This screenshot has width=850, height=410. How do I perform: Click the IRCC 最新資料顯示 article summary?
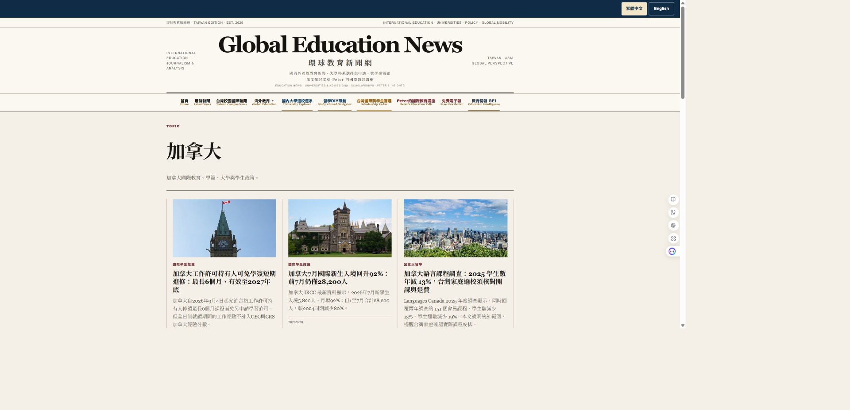[339, 301]
